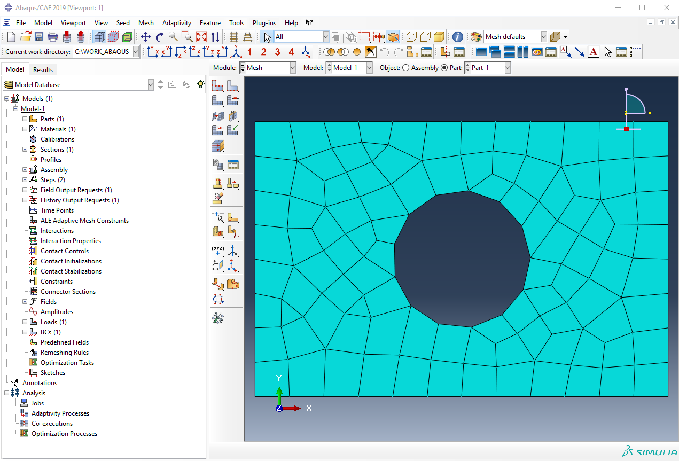
Task: Click the Auto-Fit View icon
Action: click(201, 37)
